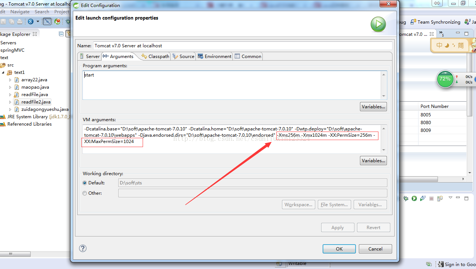Switch to the Arguments tab
The width and height of the screenshot is (476, 269).
point(118,56)
